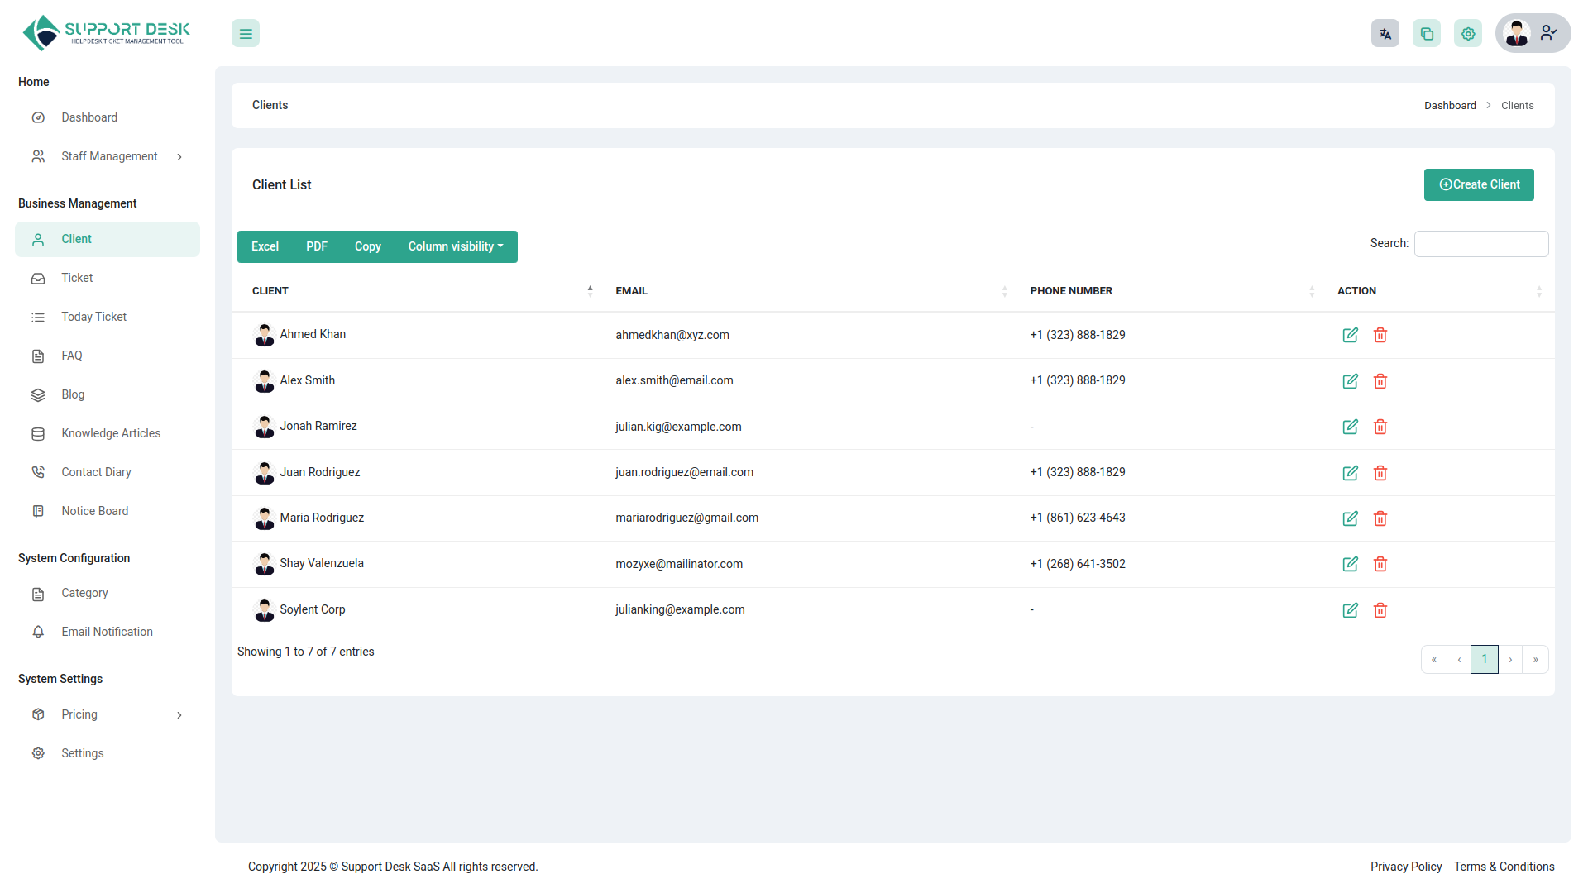
Task: Toggle the sidebar with the hamburger button
Action: (x=245, y=33)
